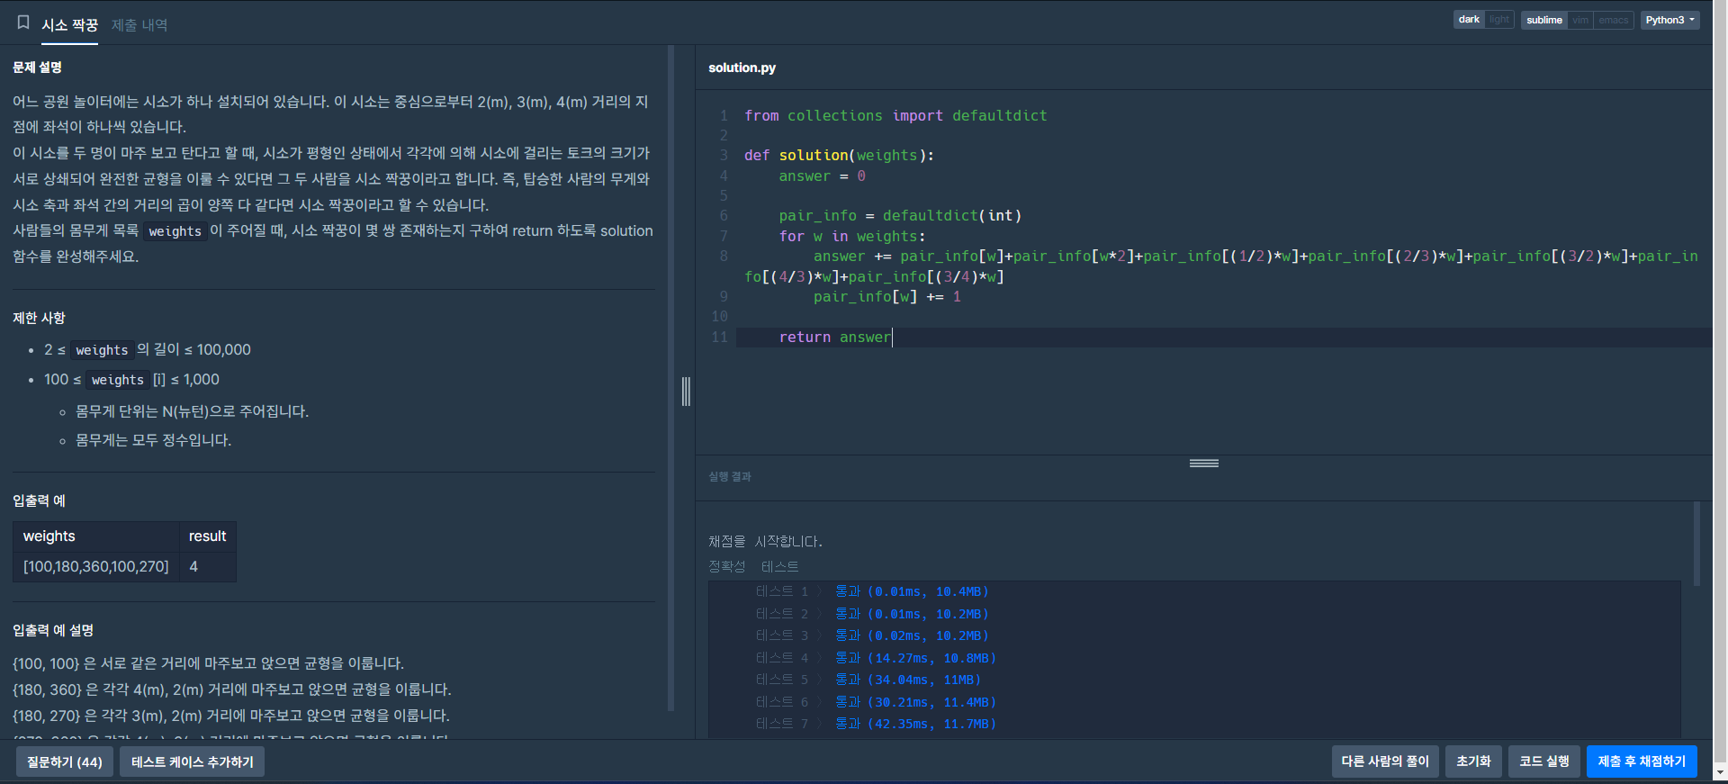Click the 'pair_info[w] += 1' line
1728x784 pixels.
click(x=887, y=297)
